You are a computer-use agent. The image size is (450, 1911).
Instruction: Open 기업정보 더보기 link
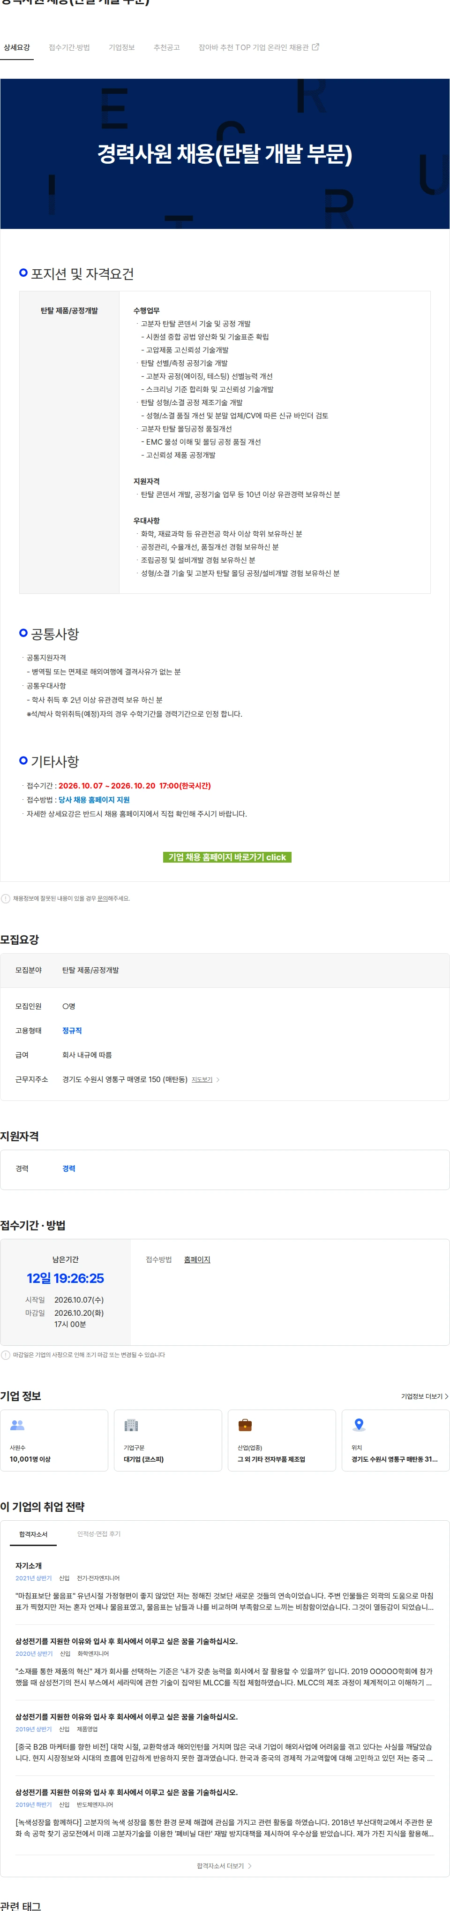point(424,1396)
